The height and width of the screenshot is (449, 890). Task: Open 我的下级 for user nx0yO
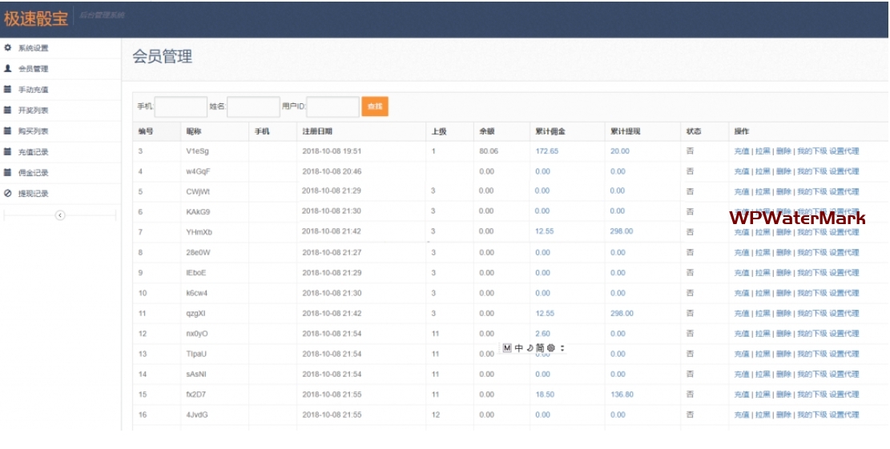pos(811,333)
